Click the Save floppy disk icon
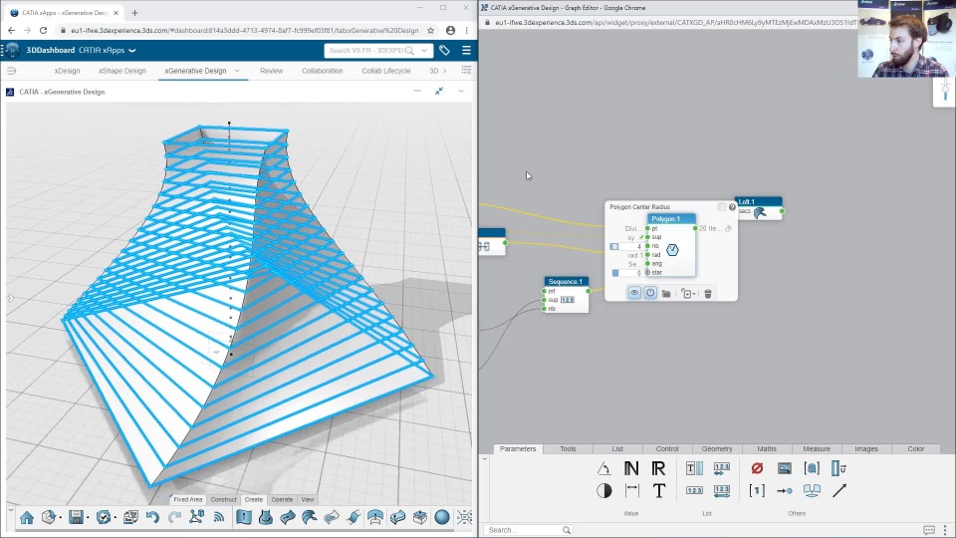This screenshot has height=538, width=956. click(x=77, y=518)
